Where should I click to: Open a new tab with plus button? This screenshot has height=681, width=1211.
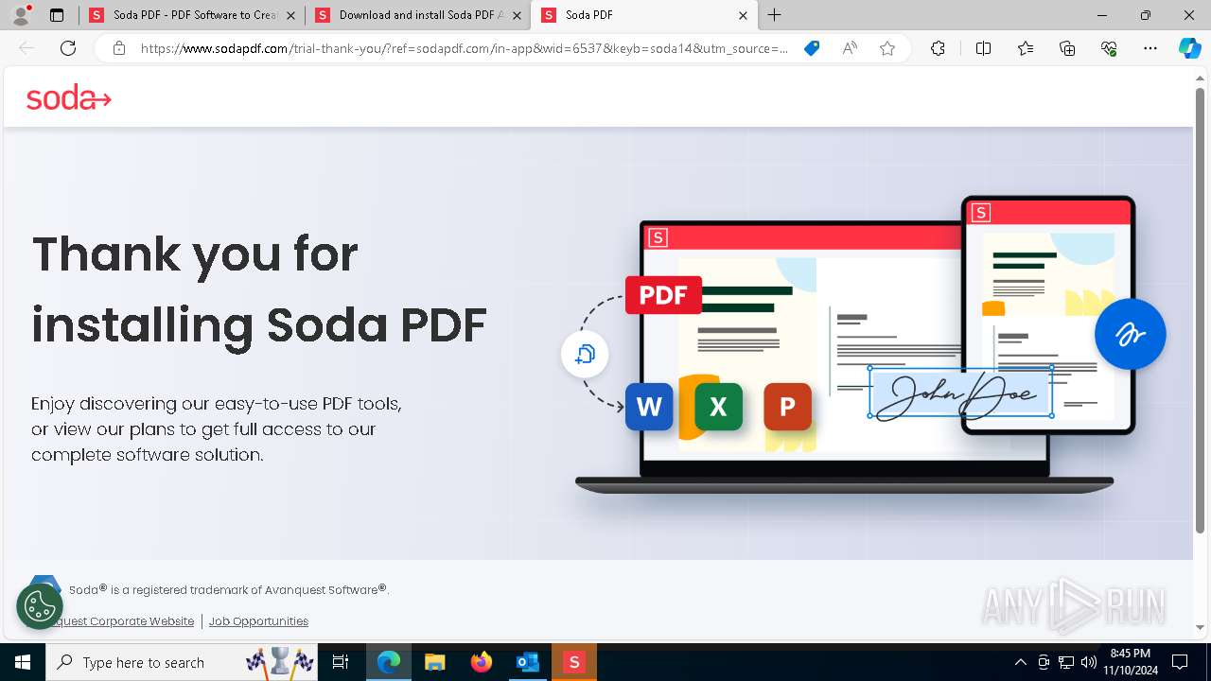774,15
